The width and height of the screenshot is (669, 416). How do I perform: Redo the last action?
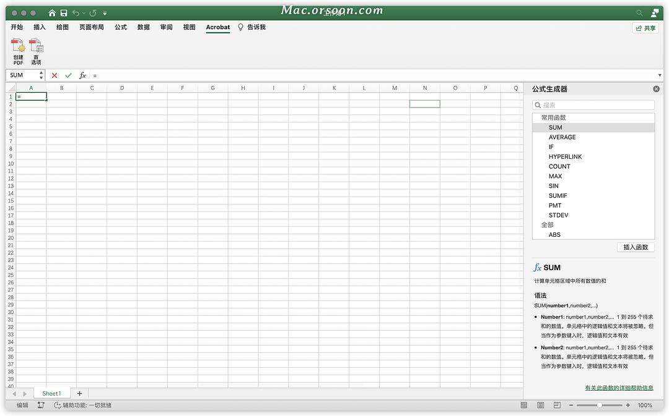93,13
